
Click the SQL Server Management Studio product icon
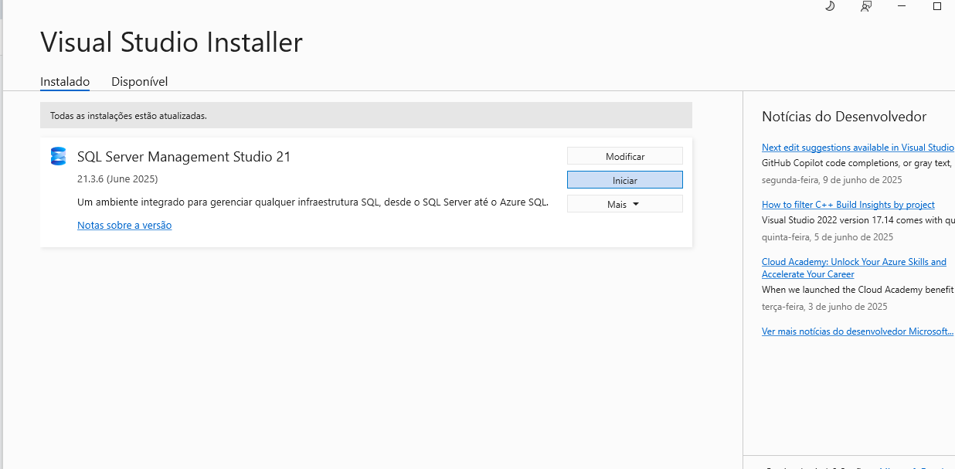coord(58,156)
